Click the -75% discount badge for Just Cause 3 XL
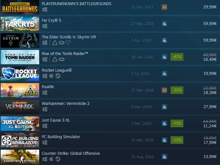 point(177,123)
